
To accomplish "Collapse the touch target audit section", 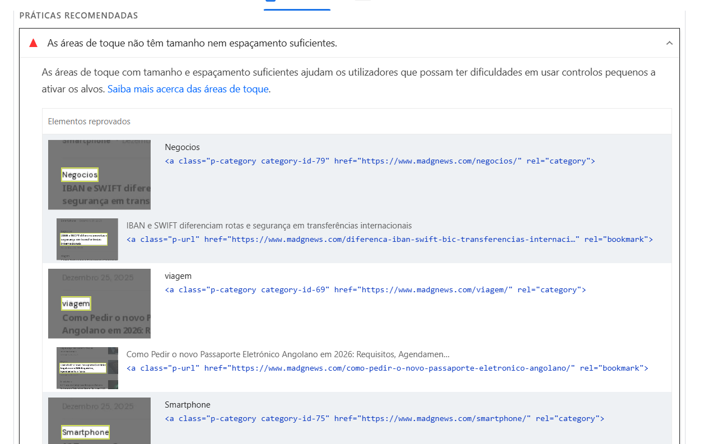I will pos(669,43).
